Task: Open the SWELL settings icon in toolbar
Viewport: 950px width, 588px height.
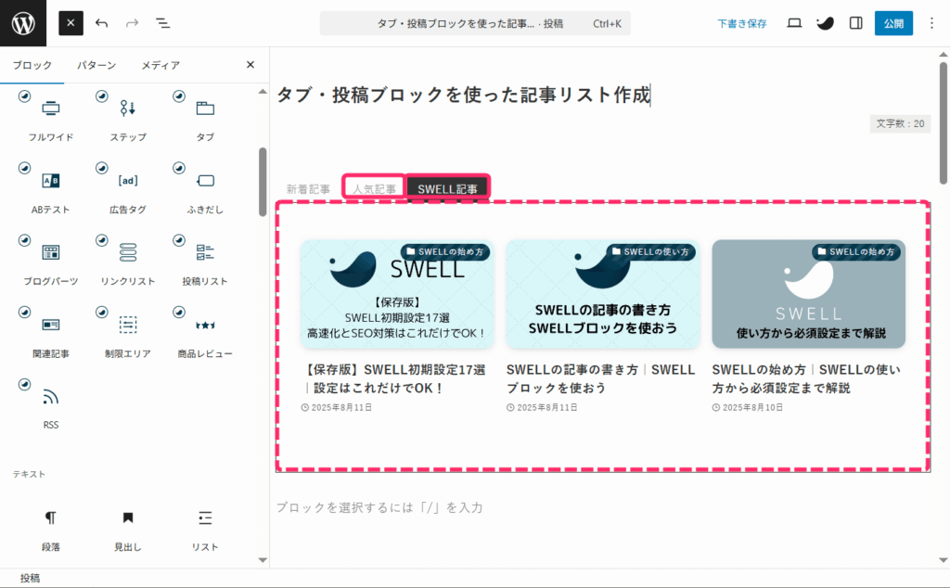Action: click(x=825, y=23)
